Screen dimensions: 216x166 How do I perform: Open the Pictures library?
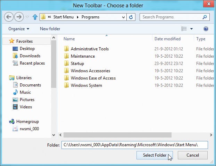[27, 100]
